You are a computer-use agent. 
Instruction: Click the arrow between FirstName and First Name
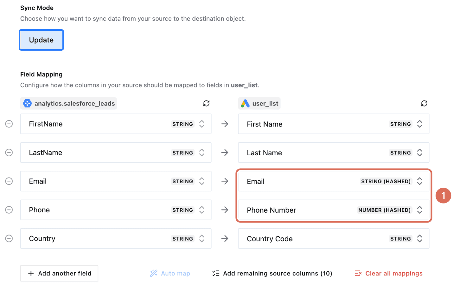(x=225, y=124)
